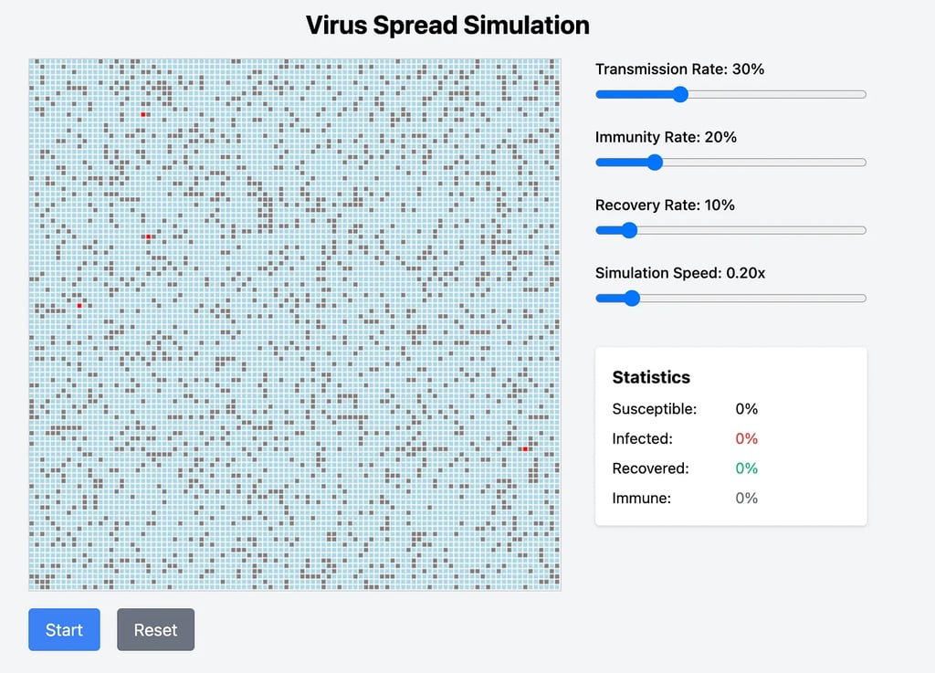Click the Virus Spread Simulation title
Image resolution: width=935 pixels, height=673 pixels.
pos(447,25)
